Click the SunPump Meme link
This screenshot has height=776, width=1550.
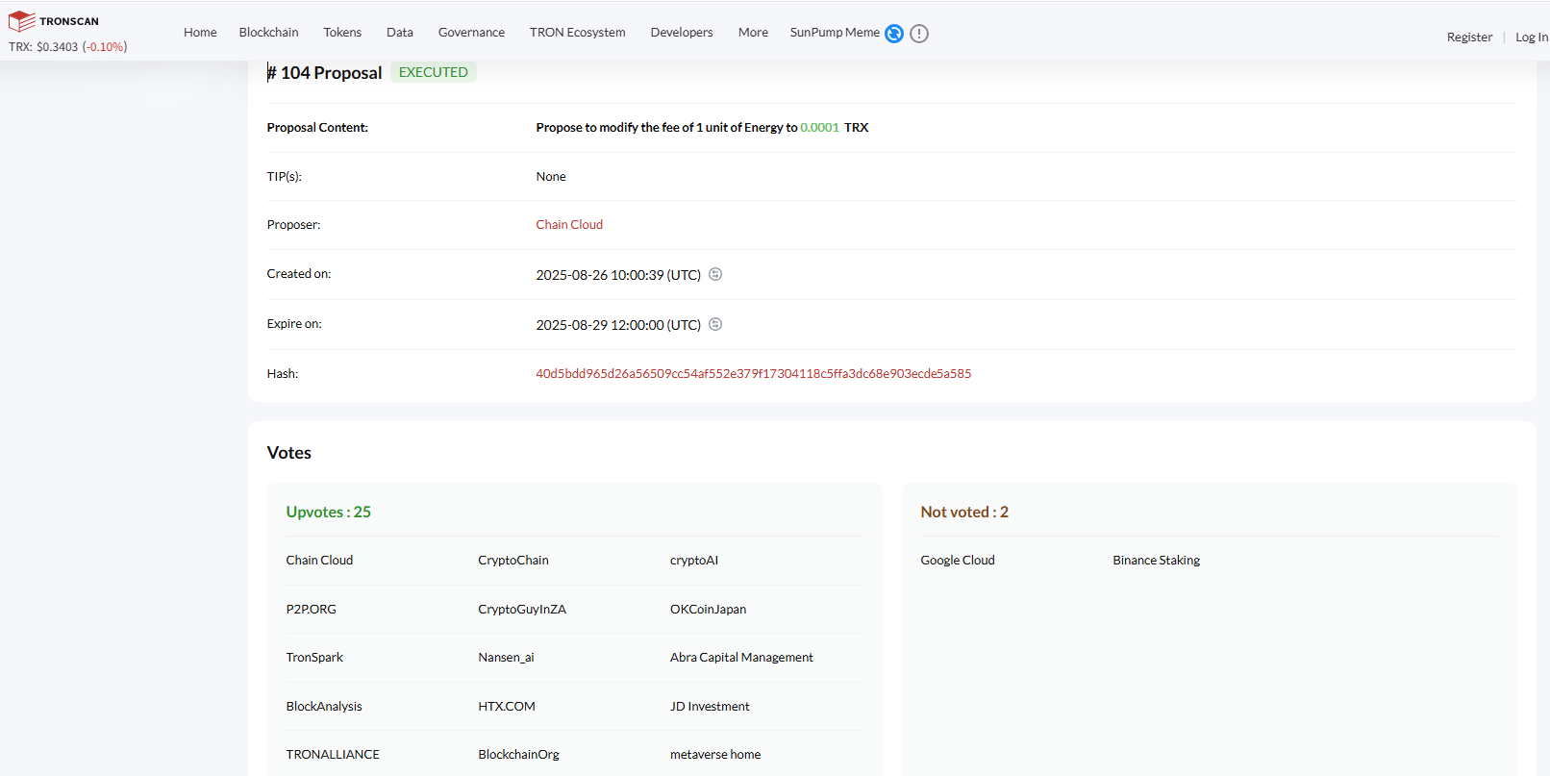tap(835, 33)
